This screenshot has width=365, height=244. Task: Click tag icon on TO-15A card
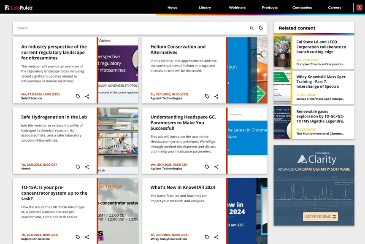[x=78, y=237]
